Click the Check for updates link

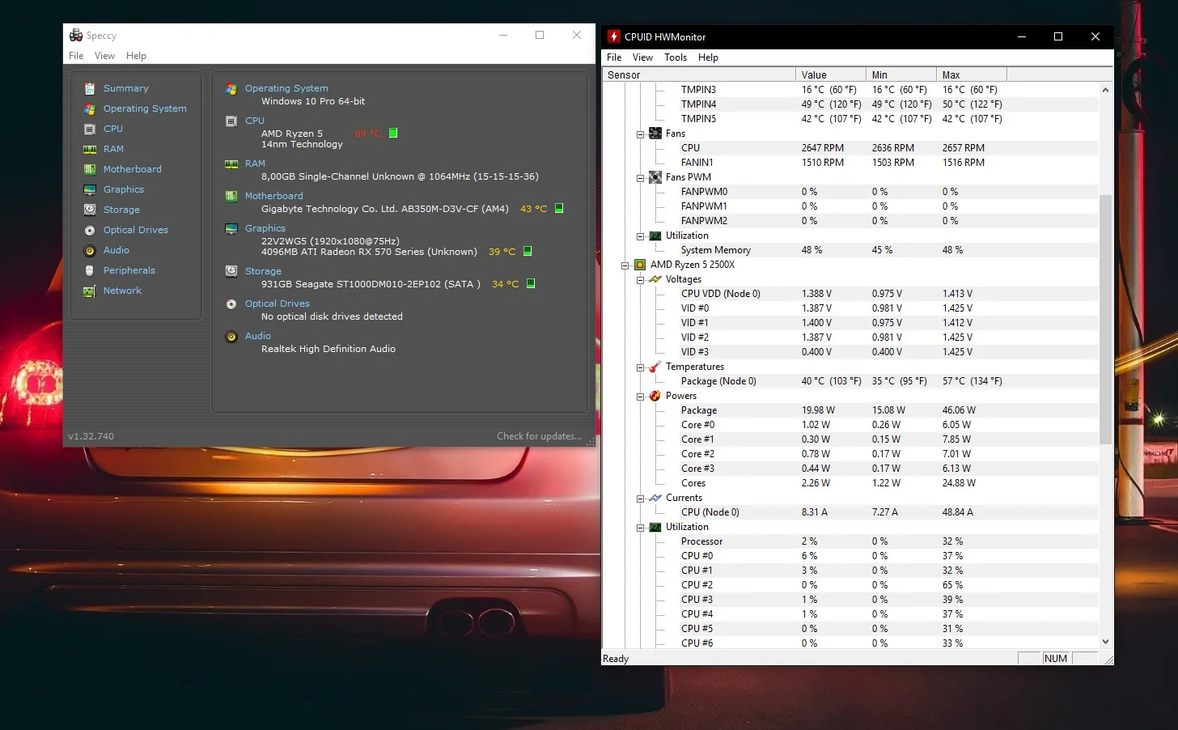pos(539,436)
